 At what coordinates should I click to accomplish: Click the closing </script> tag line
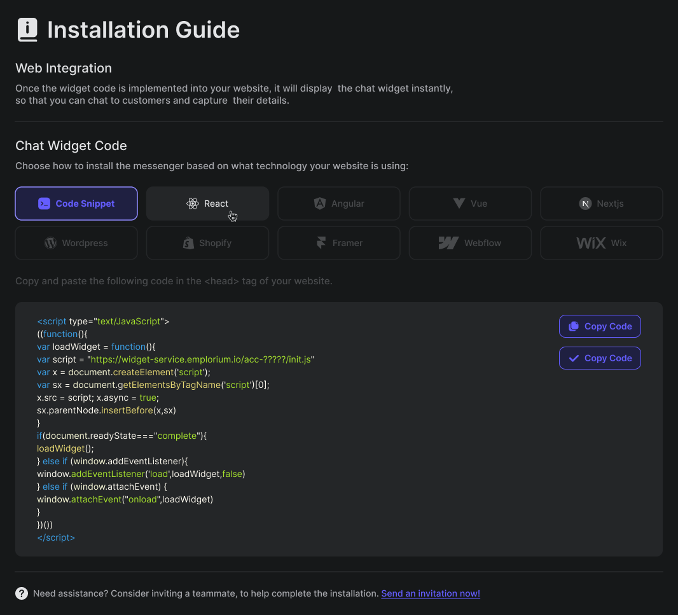click(x=56, y=537)
